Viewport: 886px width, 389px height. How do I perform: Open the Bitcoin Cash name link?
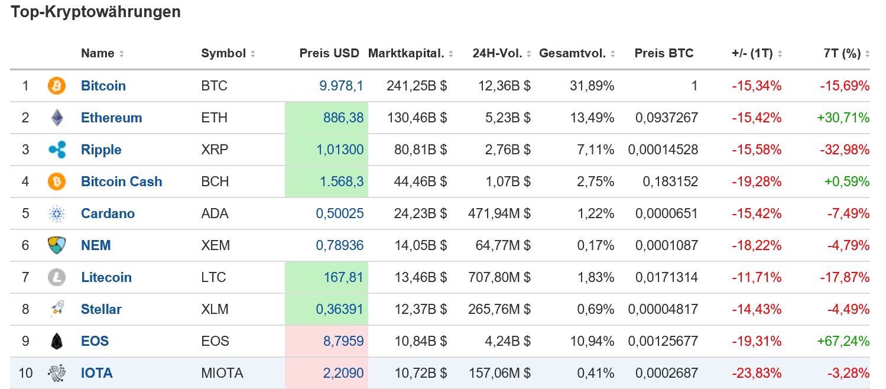pos(121,181)
